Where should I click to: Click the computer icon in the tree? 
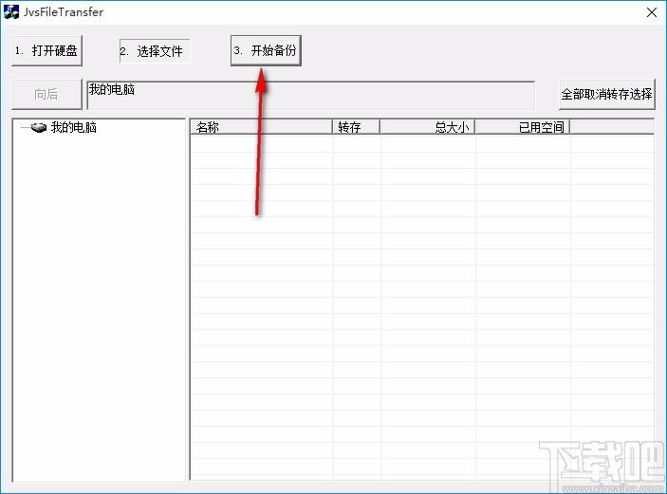point(39,128)
